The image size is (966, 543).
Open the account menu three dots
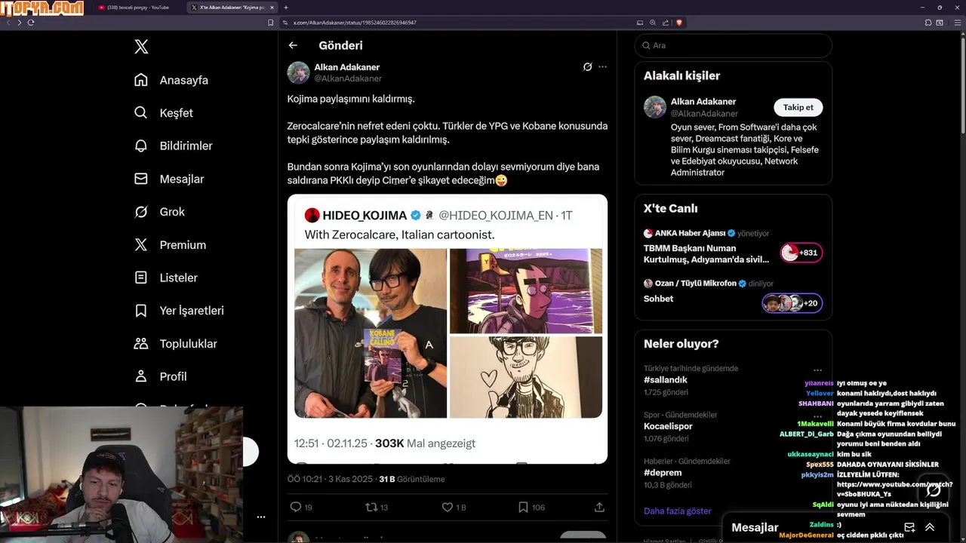[x=261, y=517]
